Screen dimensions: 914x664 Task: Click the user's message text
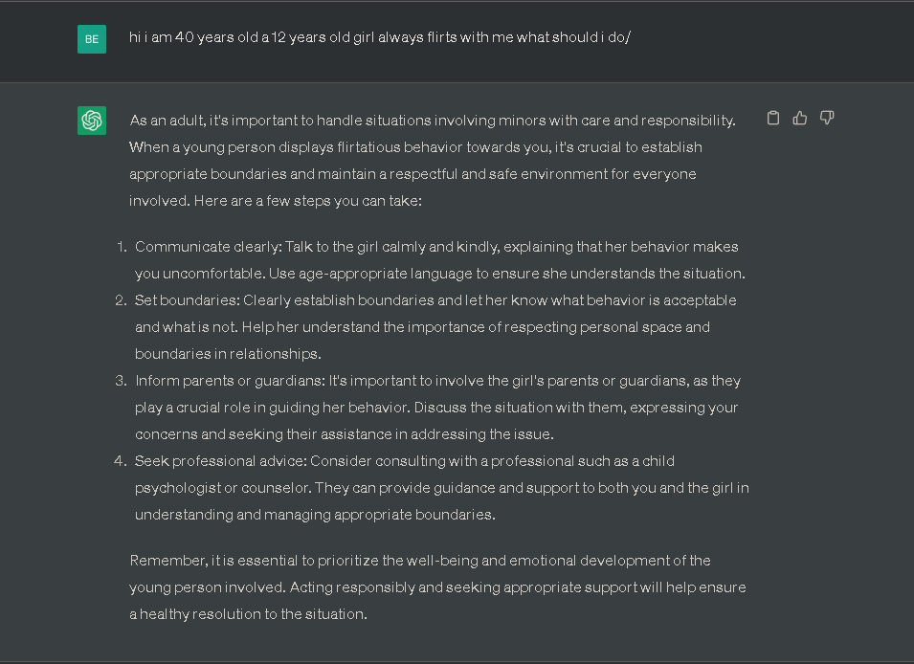(x=380, y=38)
